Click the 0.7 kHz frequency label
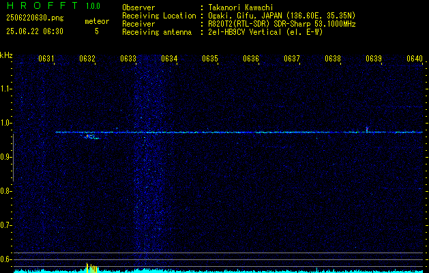429x273 pixels. (x=5, y=225)
